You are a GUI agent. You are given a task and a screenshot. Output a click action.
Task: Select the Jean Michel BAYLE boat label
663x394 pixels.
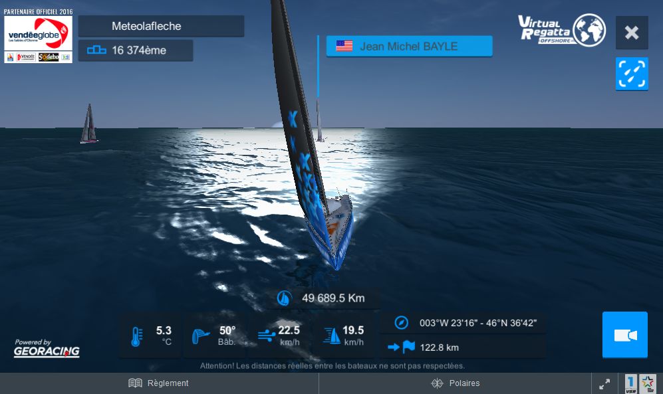pyautogui.click(x=409, y=46)
